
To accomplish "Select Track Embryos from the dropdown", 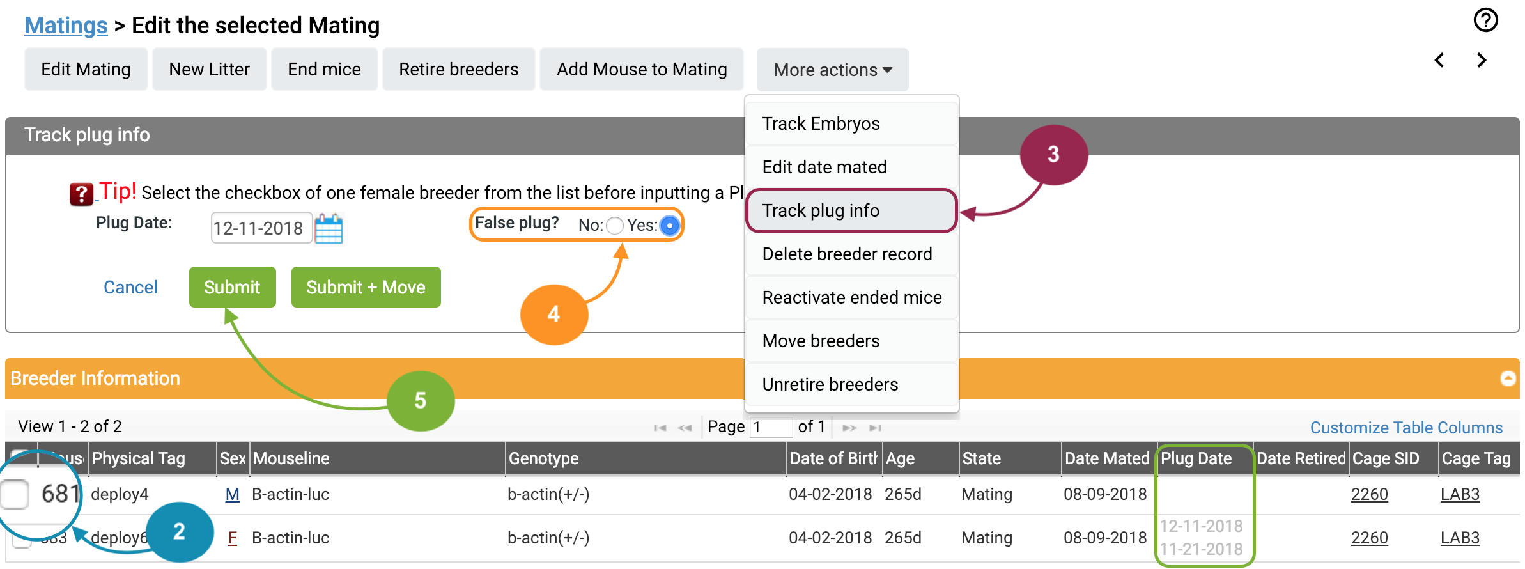I will 851,123.
